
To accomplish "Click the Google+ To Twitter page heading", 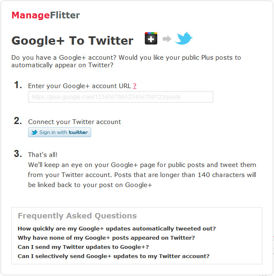I will (x=72, y=41).
